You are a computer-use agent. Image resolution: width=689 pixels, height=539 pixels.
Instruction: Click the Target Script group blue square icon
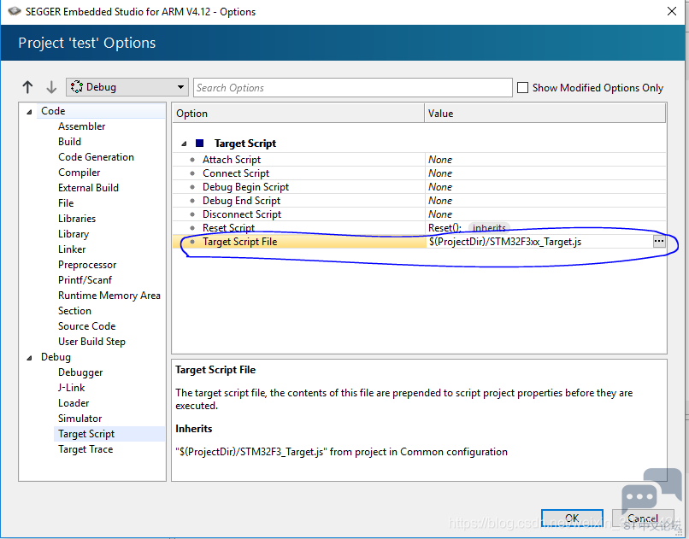(x=199, y=144)
